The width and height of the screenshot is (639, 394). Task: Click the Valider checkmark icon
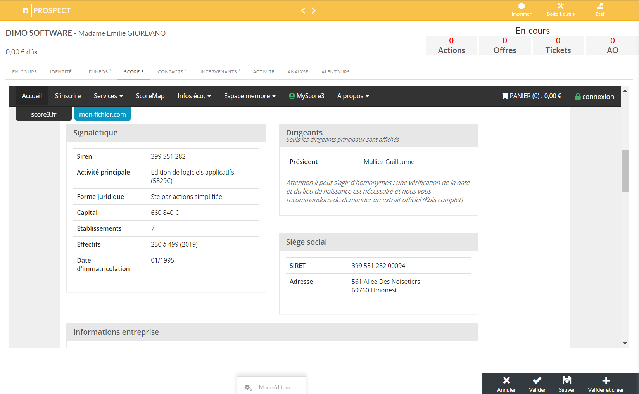(537, 380)
